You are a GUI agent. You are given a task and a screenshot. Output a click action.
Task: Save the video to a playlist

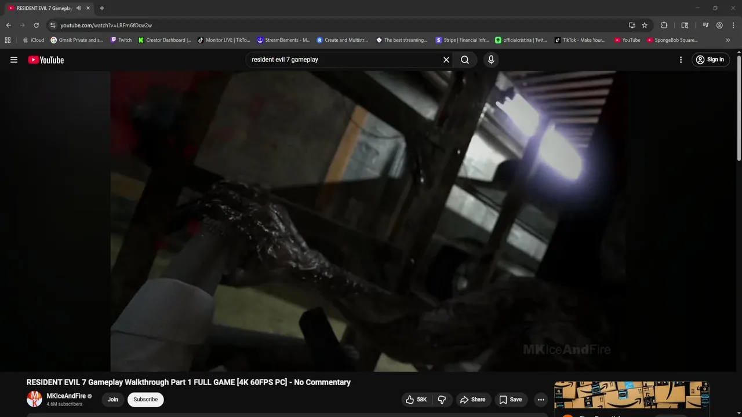511,400
